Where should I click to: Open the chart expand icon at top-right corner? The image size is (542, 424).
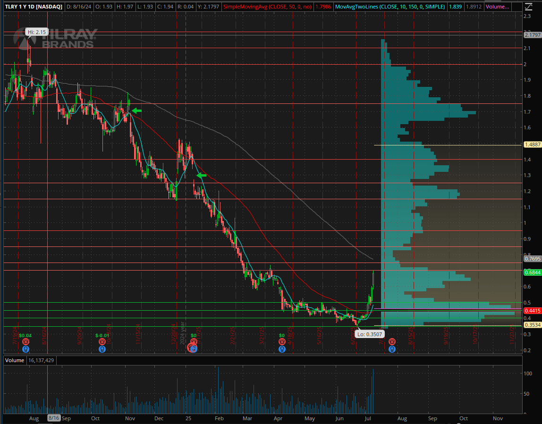(530, 7)
